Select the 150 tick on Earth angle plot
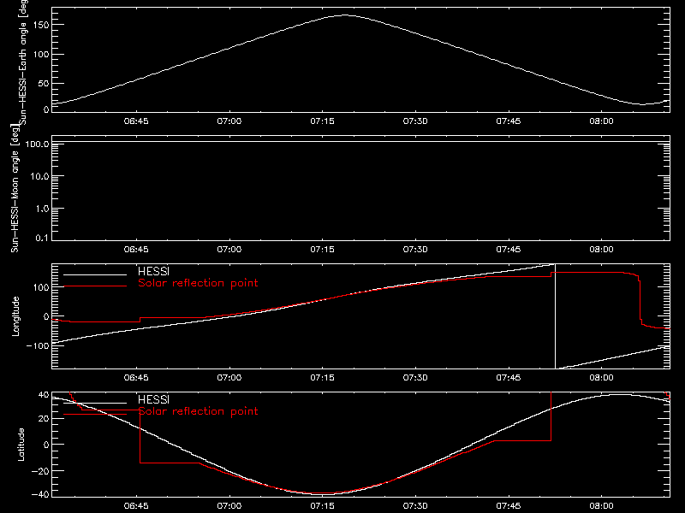Viewport: 685px width, 513px height. tap(40, 25)
